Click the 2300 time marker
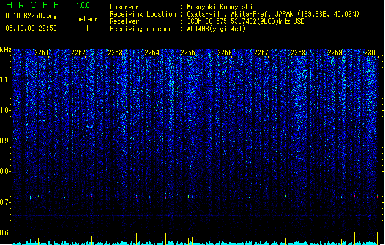 372,53
